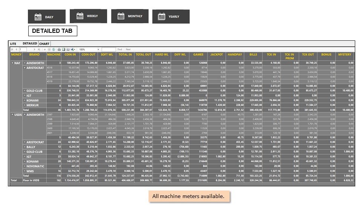362x212 pixels.
Task: Click the Floor in USD$ total label
Action: click(31, 180)
